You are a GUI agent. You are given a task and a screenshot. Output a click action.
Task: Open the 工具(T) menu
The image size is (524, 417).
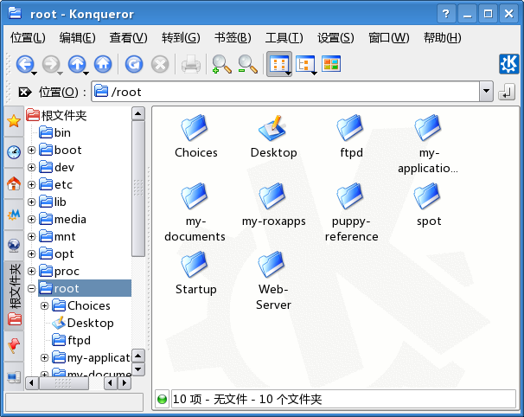pyautogui.click(x=284, y=38)
